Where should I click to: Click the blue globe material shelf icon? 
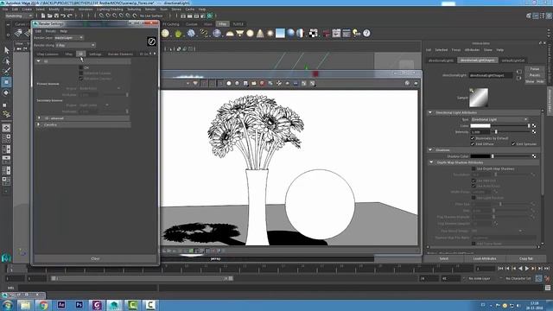(290, 34)
